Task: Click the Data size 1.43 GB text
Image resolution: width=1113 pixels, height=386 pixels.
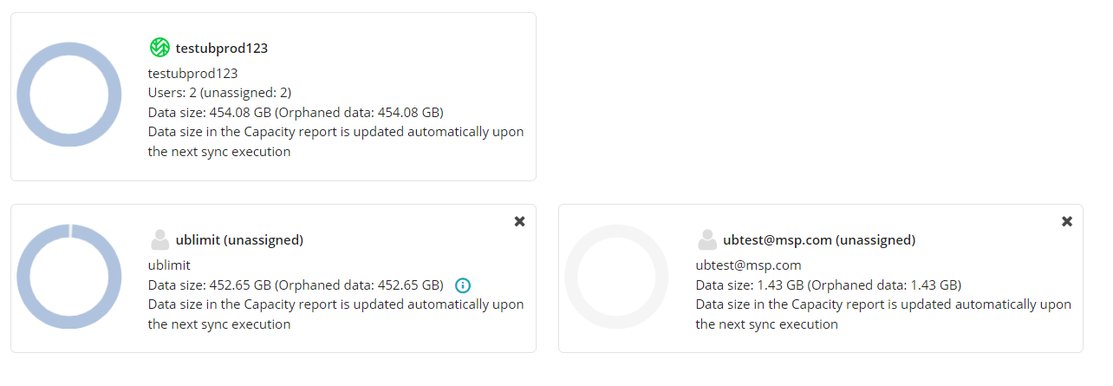Action: click(x=829, y=285)
